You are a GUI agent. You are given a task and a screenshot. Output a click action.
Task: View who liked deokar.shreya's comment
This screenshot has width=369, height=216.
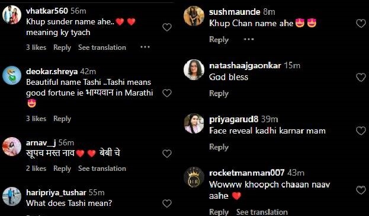click(x=36, y=118)
